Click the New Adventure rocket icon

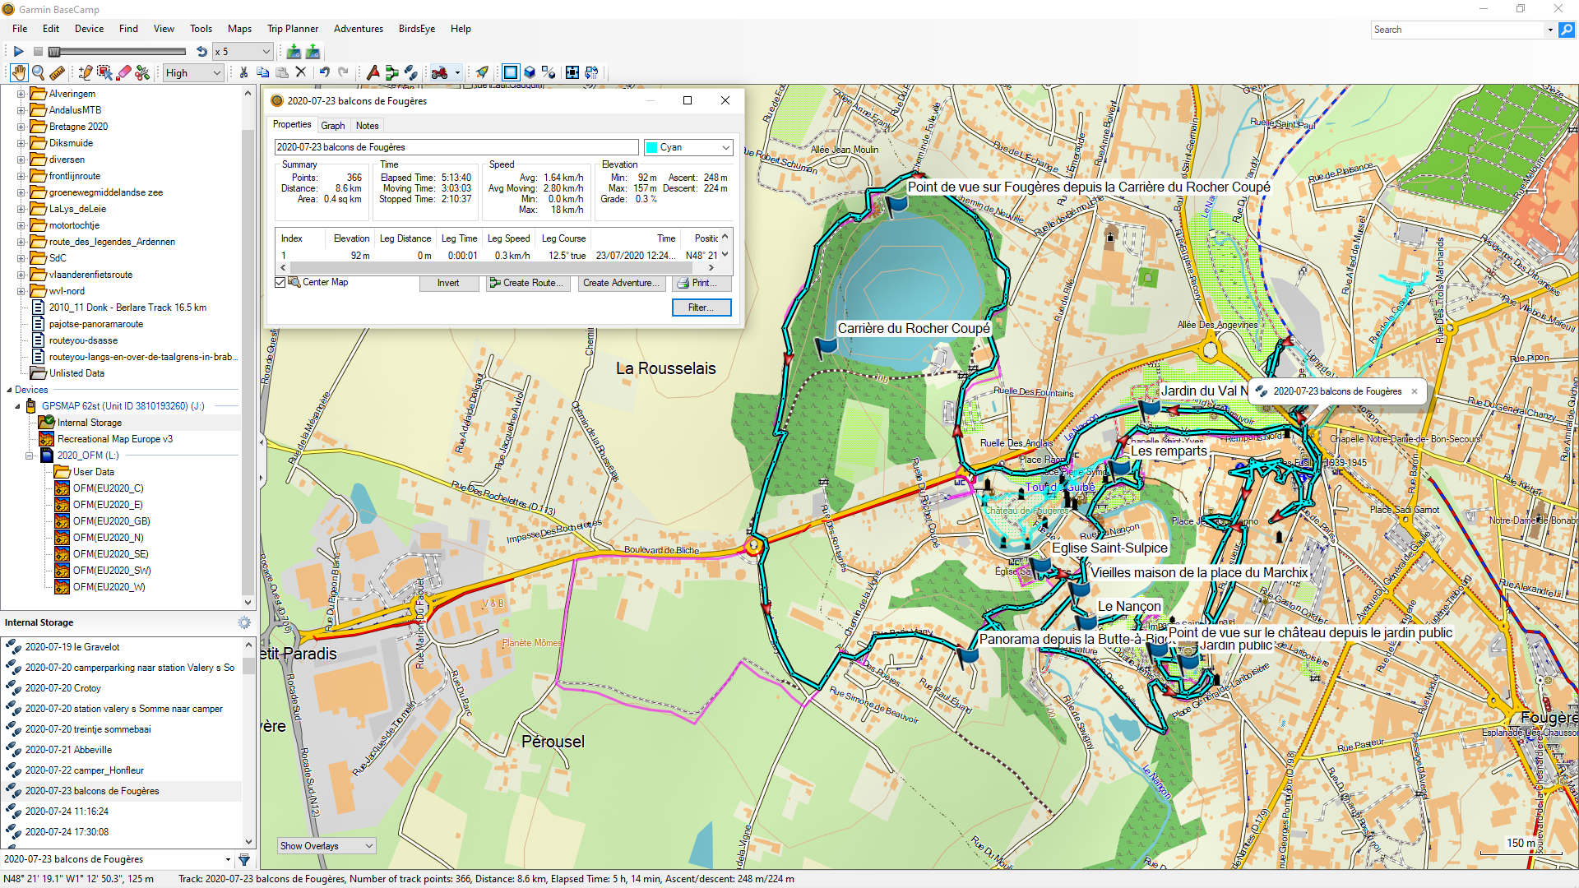[x=483, y=72]
